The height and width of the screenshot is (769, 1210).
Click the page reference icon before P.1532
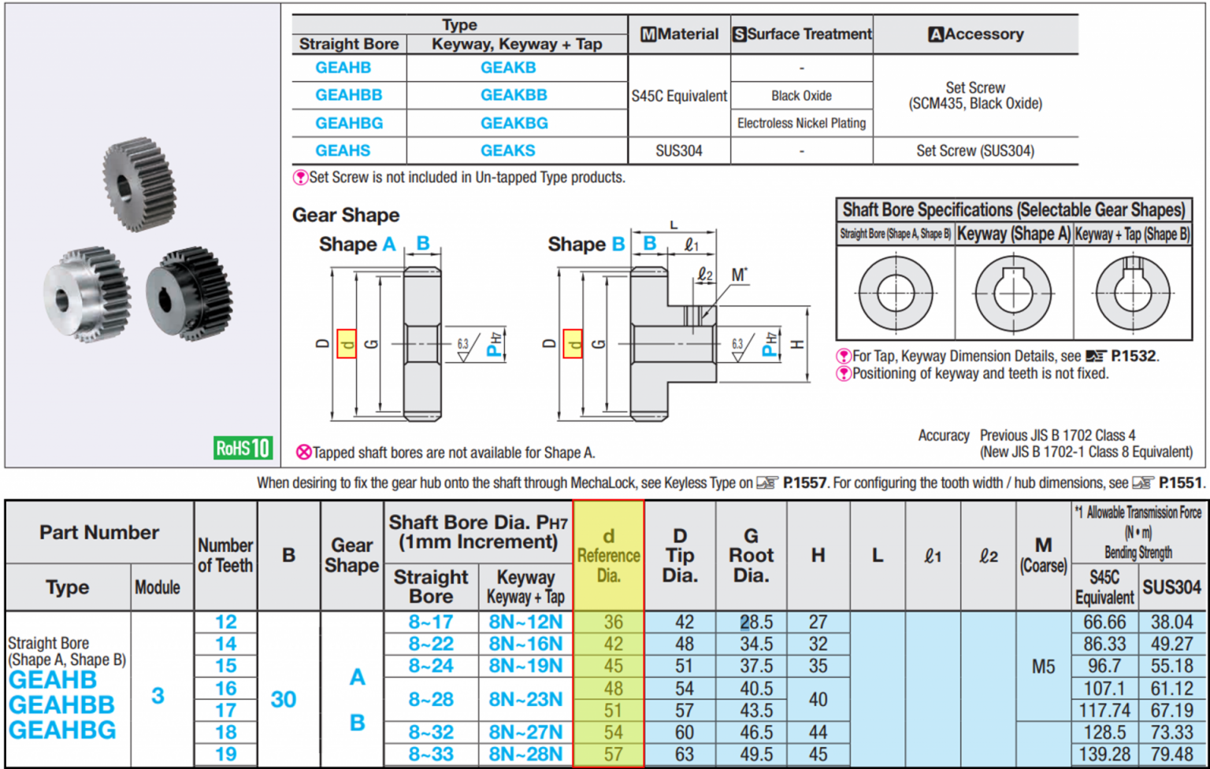tap(1096, 357)
